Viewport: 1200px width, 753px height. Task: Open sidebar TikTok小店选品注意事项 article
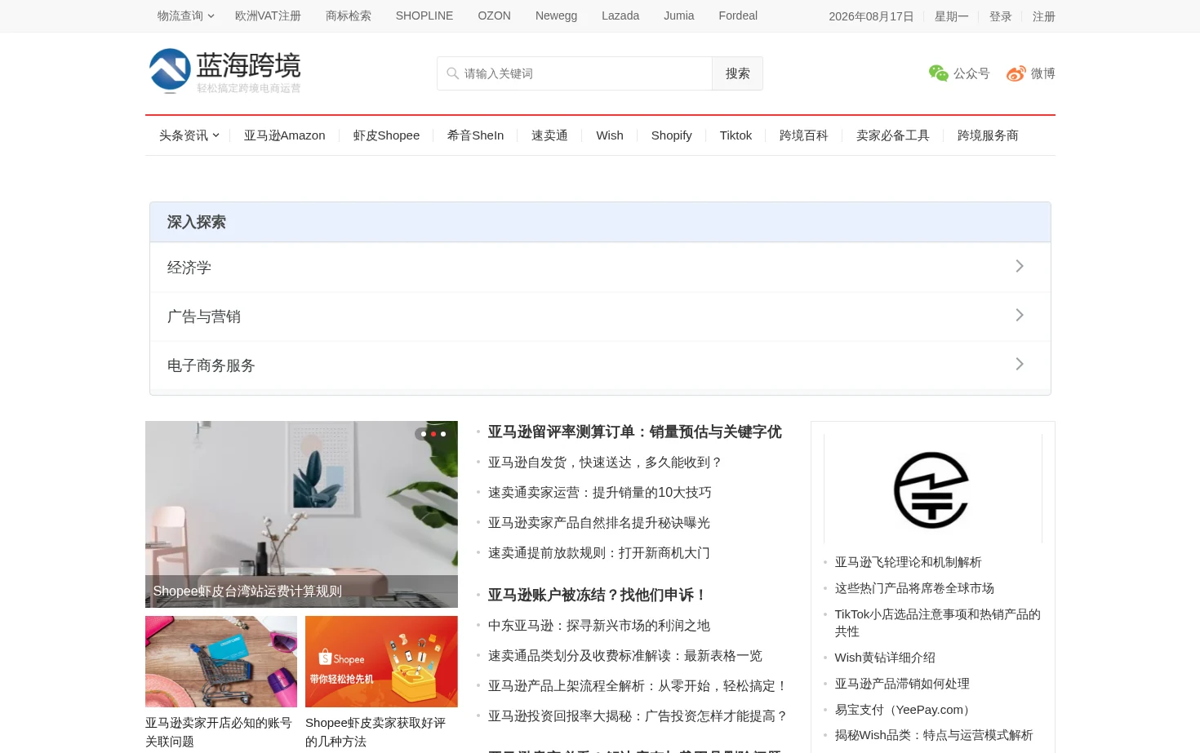937,622
